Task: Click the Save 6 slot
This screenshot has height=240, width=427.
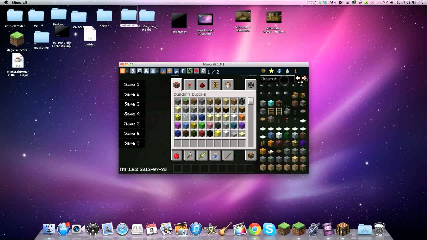Action: pyautogui.click(x=132, y=133)
